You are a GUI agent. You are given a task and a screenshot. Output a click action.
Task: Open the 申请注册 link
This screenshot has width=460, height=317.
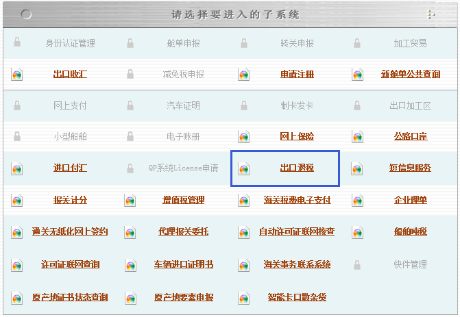(x=297, y=74)
